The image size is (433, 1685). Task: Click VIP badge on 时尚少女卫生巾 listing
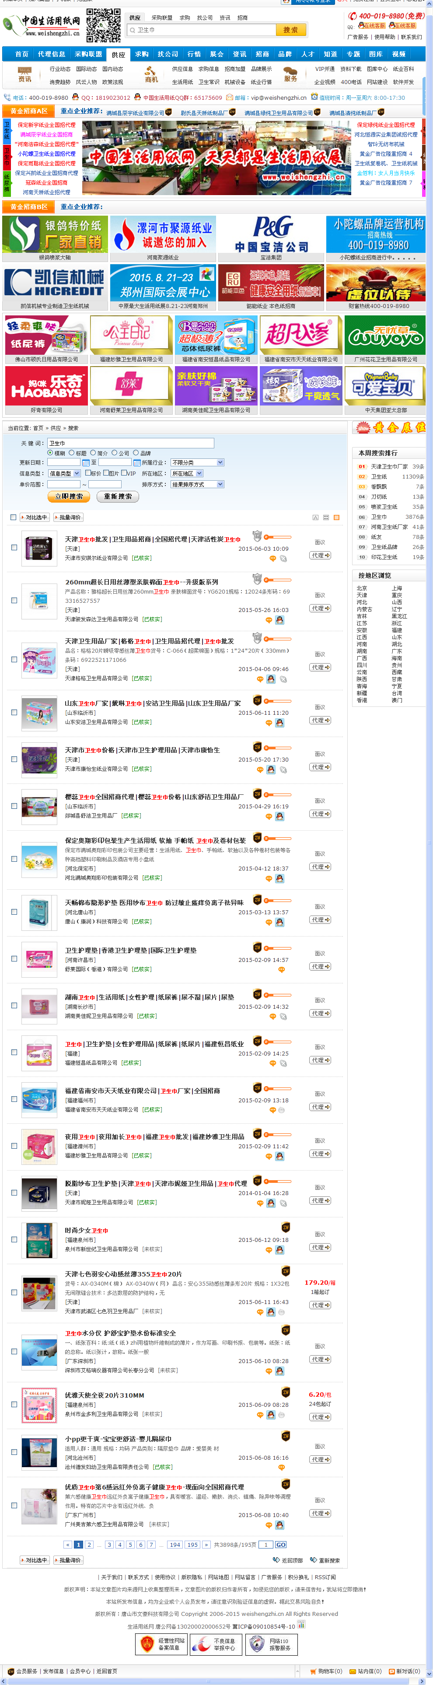click(x=285, y=1227)
